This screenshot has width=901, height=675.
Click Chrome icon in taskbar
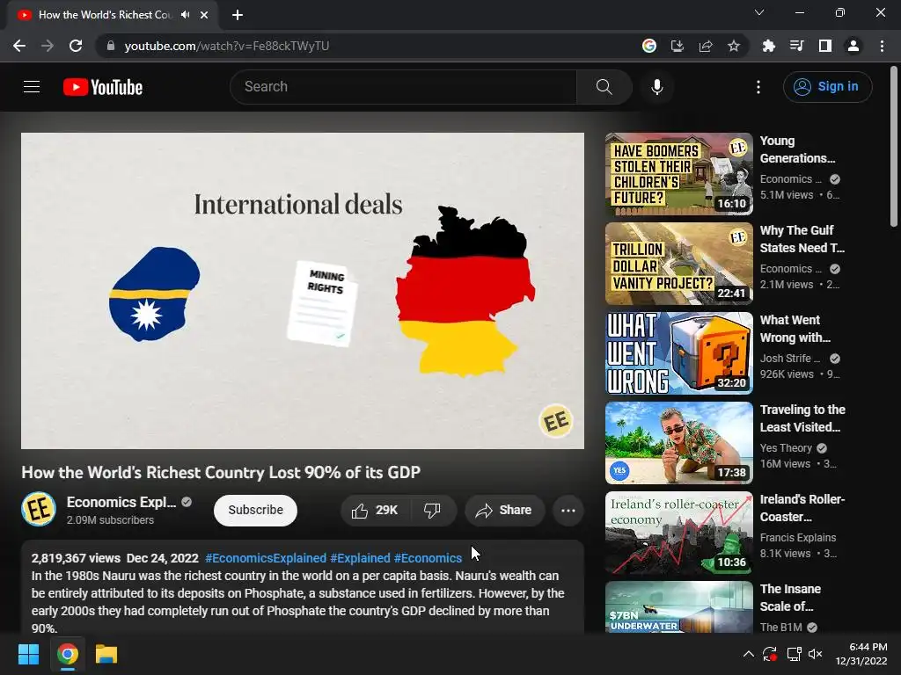tap(67, 654)
